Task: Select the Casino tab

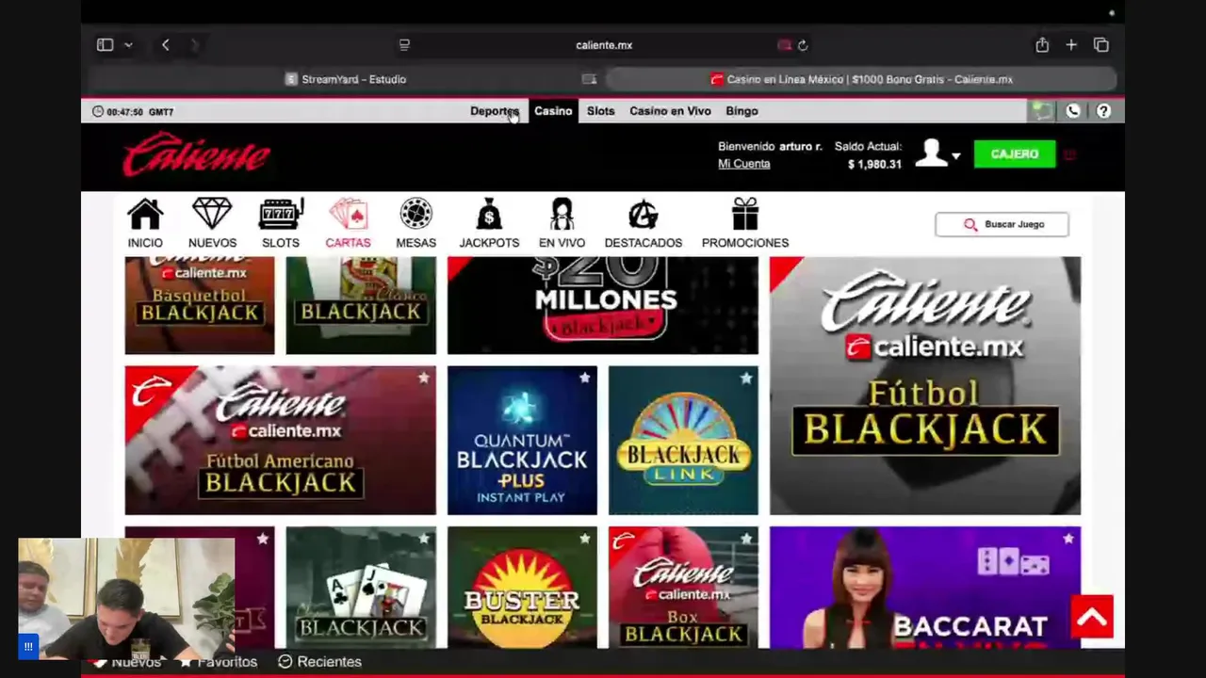Action: pyautogui.click(x=553, y=111)
